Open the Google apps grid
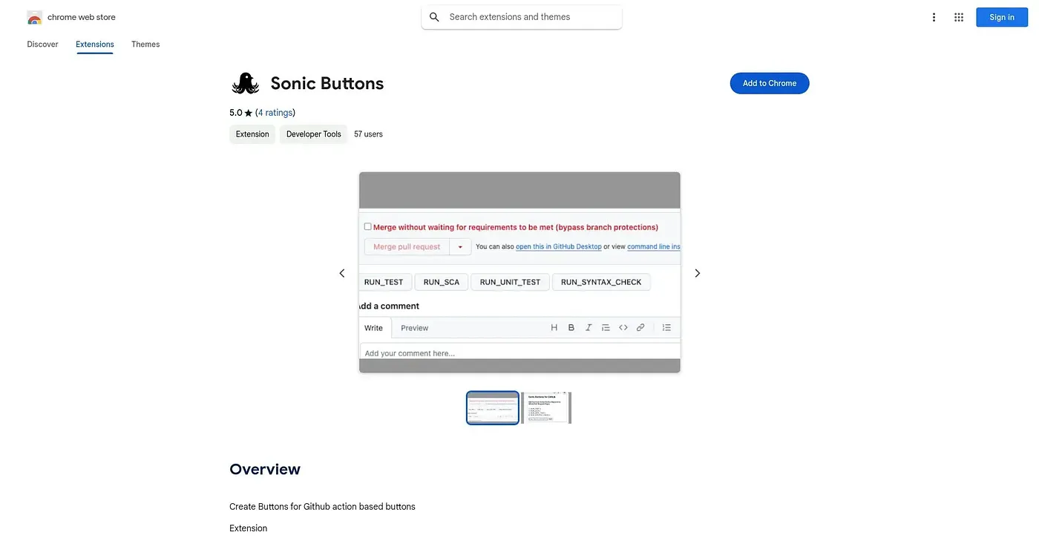Viewport: 1039px width, 541px height. (x=959, y=17)
